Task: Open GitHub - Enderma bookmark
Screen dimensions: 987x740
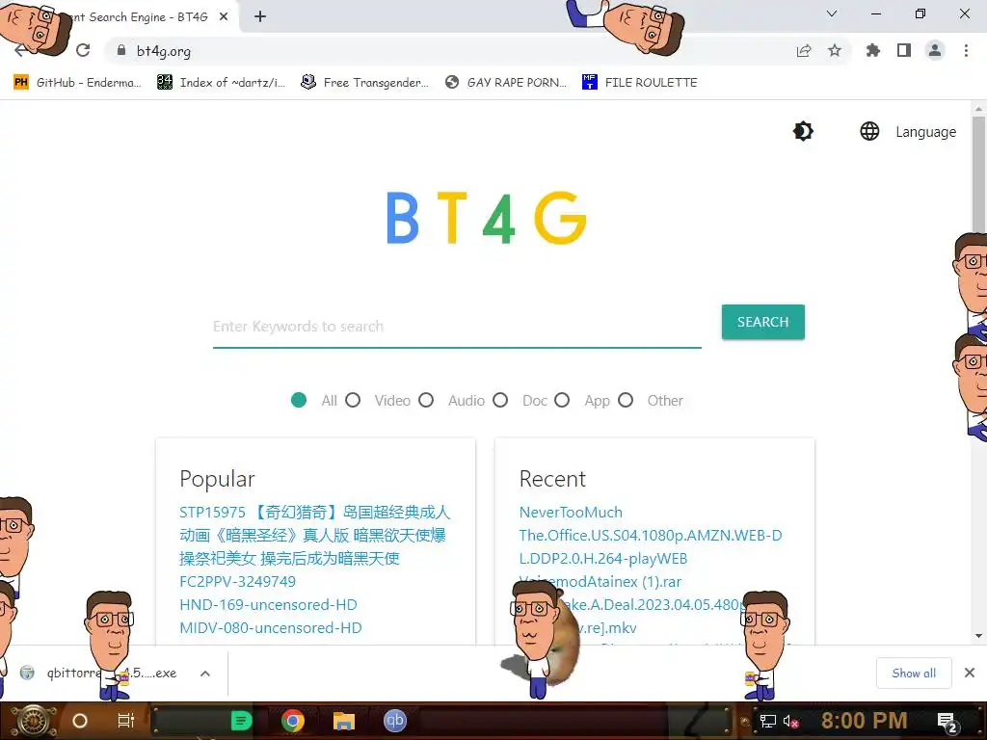Action: click(77, 83)
